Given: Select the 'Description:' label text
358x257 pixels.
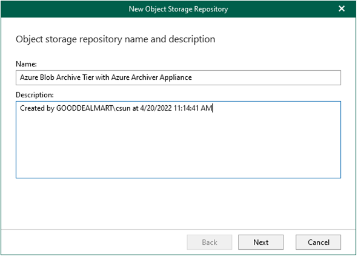Looking at the screenshot, I should pos(35,95).
